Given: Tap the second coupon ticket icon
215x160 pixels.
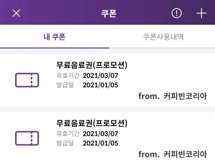Looking at the screenshot, I should [27, 138].
